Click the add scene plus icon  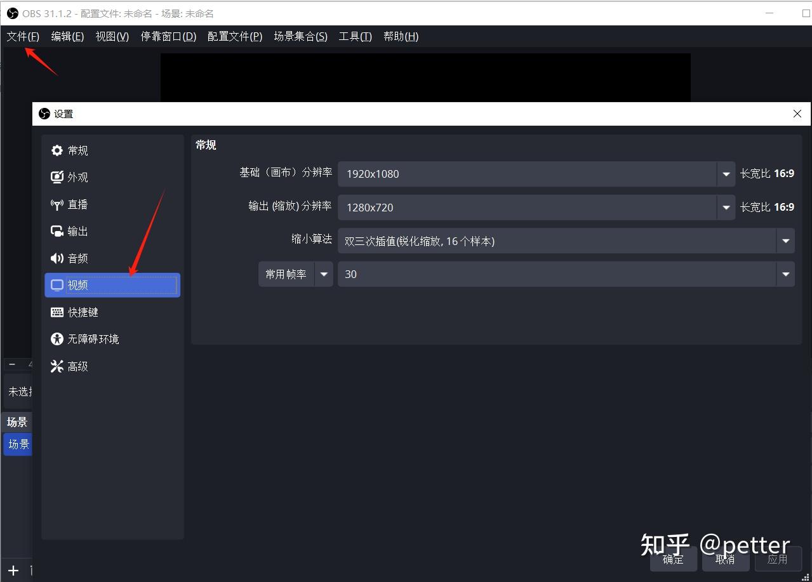14,570
